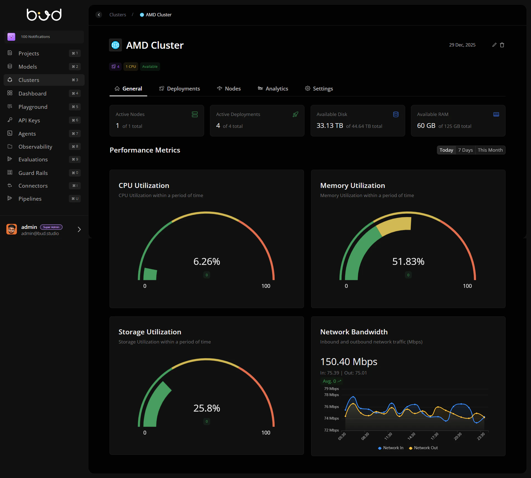Click the admin user avatar
This screenshot has height=478, width=531.
tap(12, 229)
